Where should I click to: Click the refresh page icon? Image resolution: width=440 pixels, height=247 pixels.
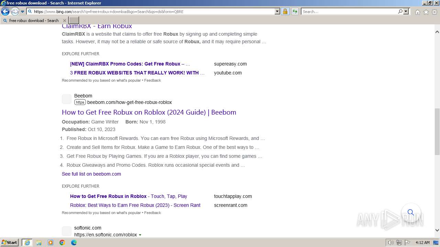(x=295, y=12)
